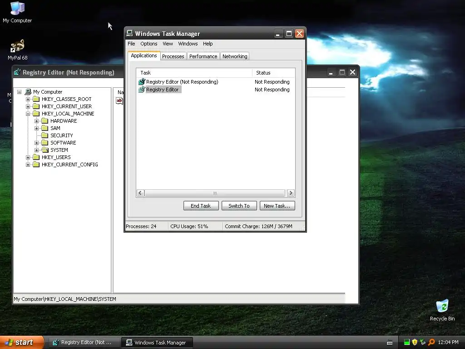Viewport: 465px width, 349px height.
Task: Open the View menu in Task Manager
Action: pyautogui.click(x=168, y=44)
